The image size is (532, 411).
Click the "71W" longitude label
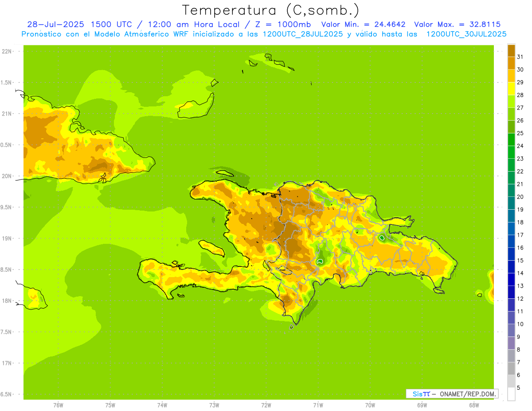pos(318,405)
